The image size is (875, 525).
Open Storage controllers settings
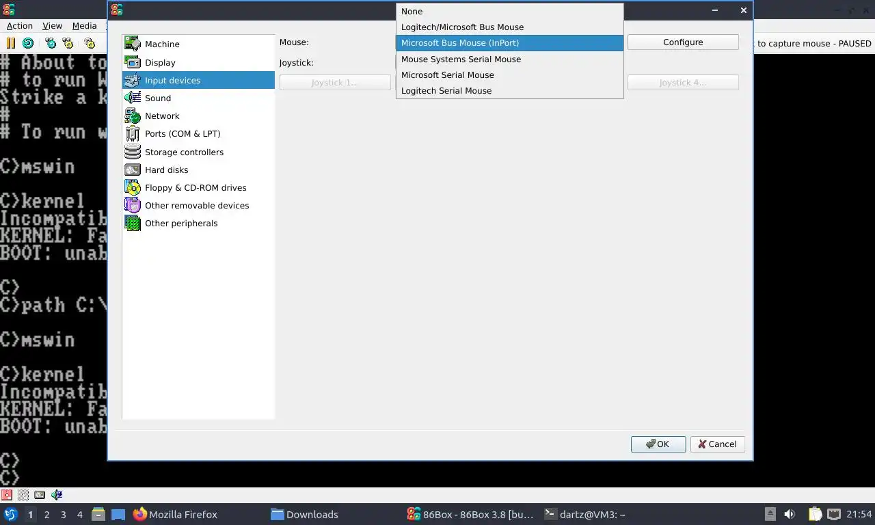pyautogui.click(x=198, y=152)
